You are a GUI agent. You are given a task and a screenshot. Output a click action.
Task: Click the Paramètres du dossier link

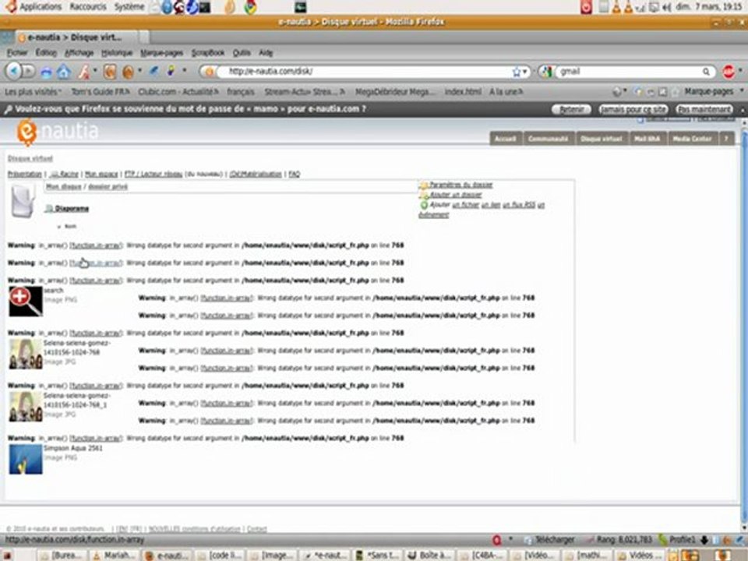460,185
